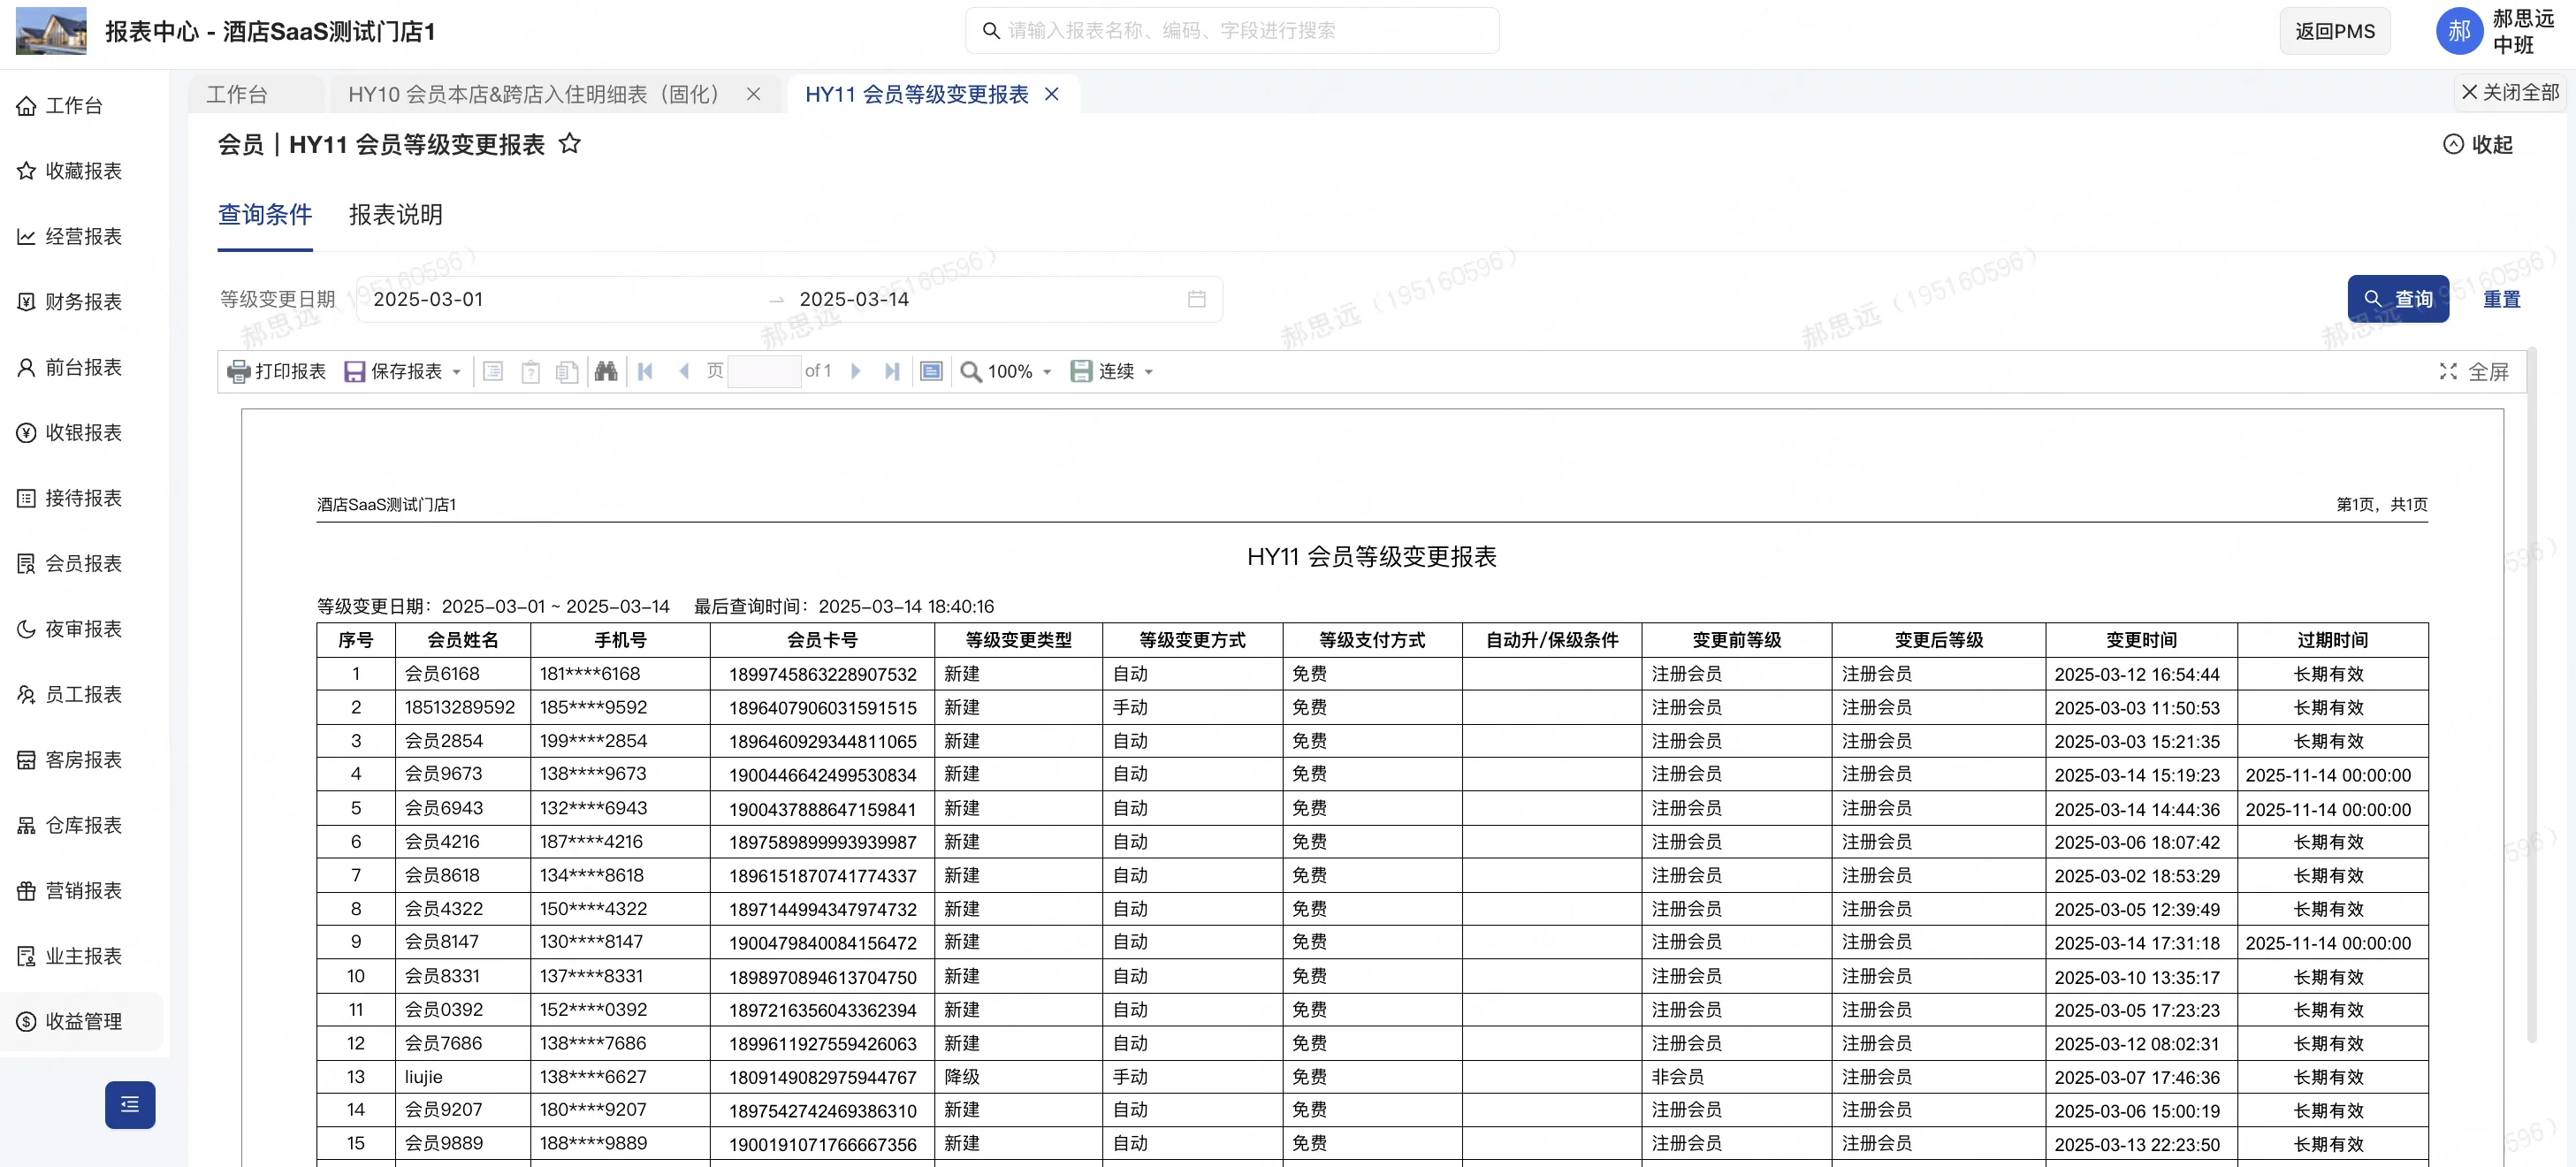This screenshot has width=2576, height=1167.
Task: Click the 等级变更类型 column header
Action: (x=1019, y=640)
